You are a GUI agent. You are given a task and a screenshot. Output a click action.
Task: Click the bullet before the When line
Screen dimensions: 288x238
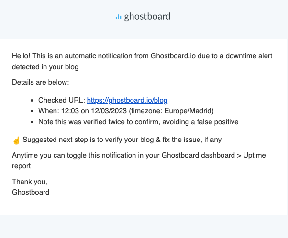[x=32, y=111]
